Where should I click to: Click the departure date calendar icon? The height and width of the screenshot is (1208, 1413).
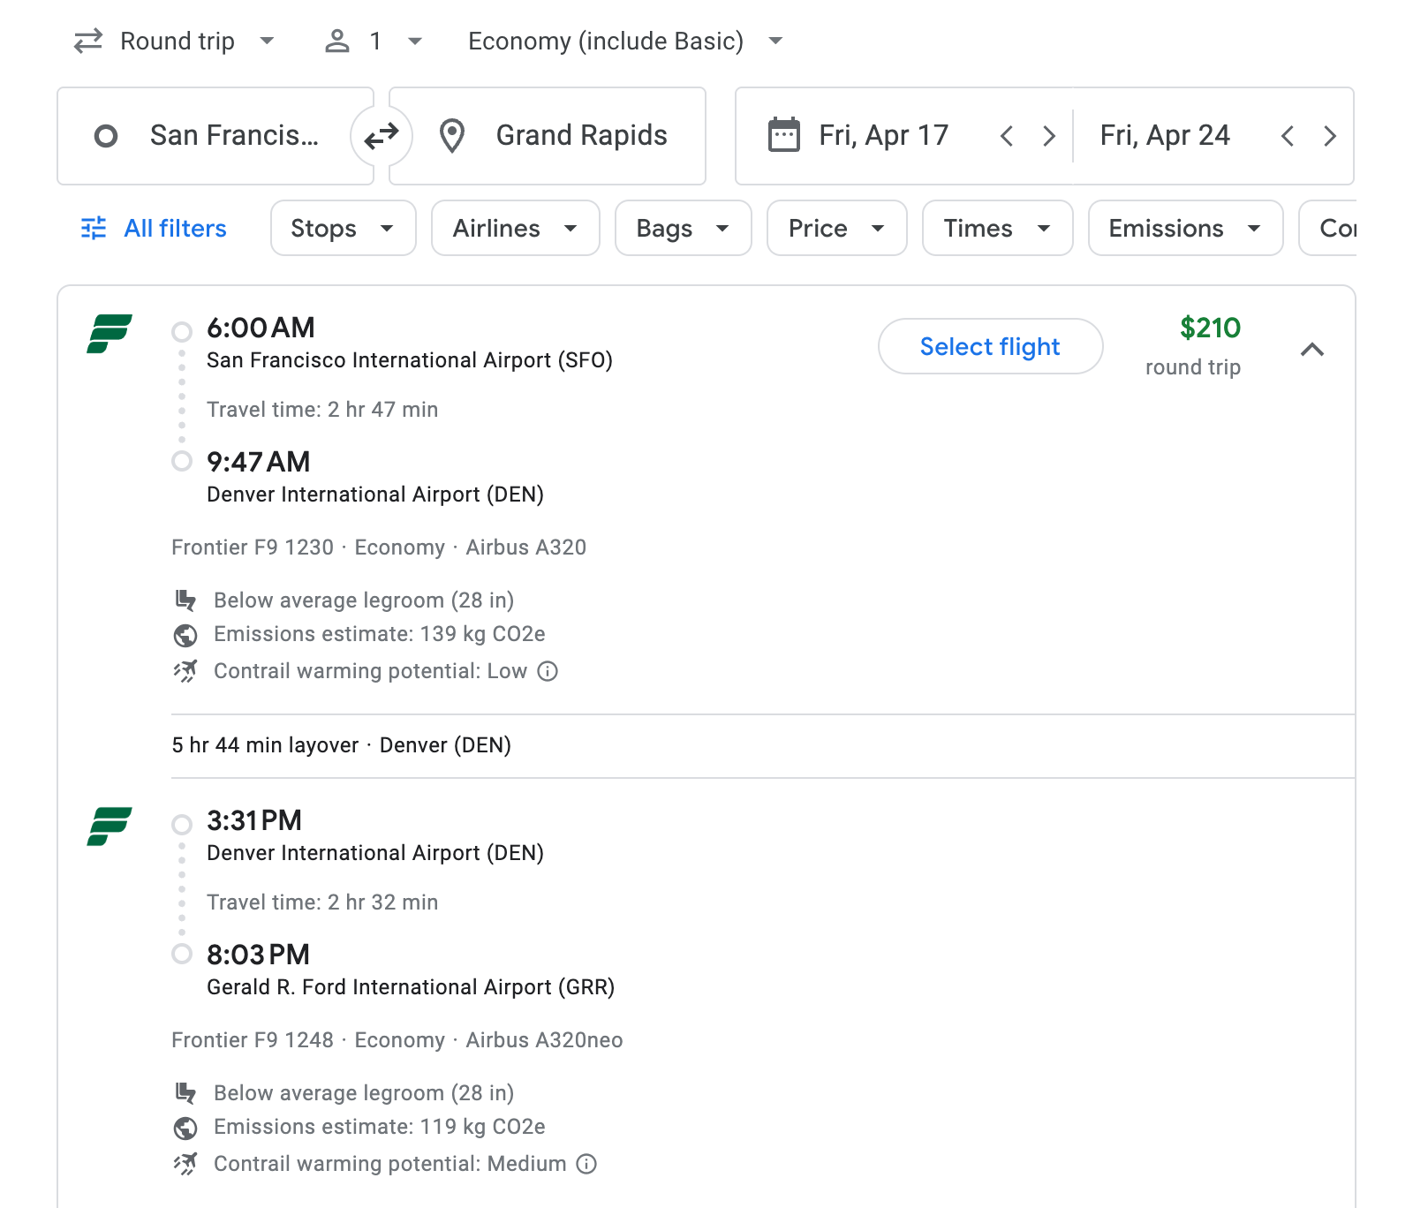(782, 134)
